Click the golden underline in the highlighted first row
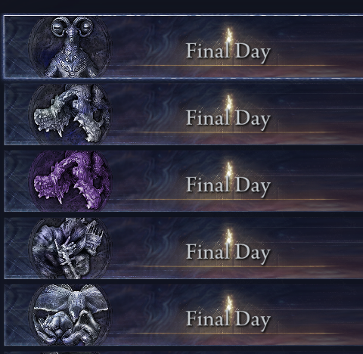The height and width of the screenshot is (354, 363). (227, 66)
